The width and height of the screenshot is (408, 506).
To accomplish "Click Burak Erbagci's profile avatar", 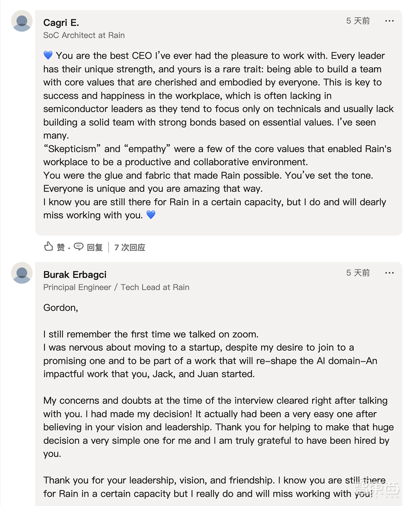I will 22,273.
